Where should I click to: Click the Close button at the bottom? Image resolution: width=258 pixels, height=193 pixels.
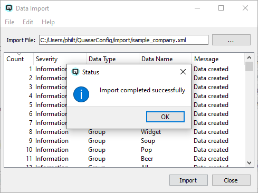tap(231, 180)
